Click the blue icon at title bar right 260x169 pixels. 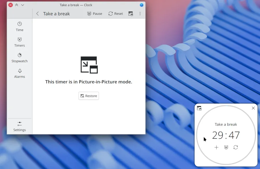pos(142,5)
